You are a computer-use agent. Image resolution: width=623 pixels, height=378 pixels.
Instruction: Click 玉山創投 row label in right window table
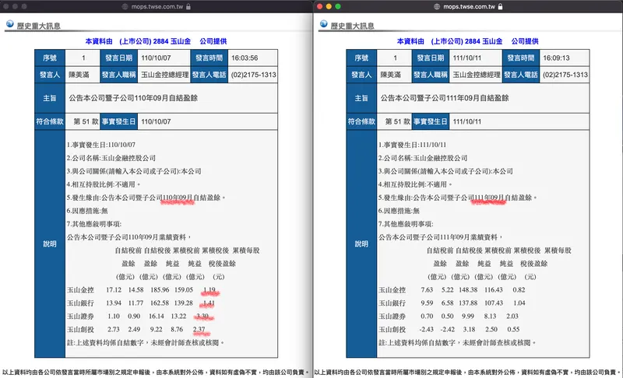tap(392, 329)
